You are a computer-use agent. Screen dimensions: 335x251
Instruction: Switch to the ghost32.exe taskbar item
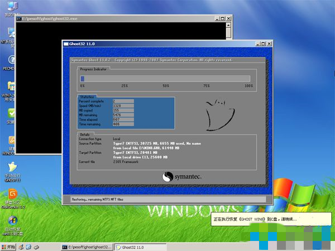pyautogui.click(x=87, y=247)
